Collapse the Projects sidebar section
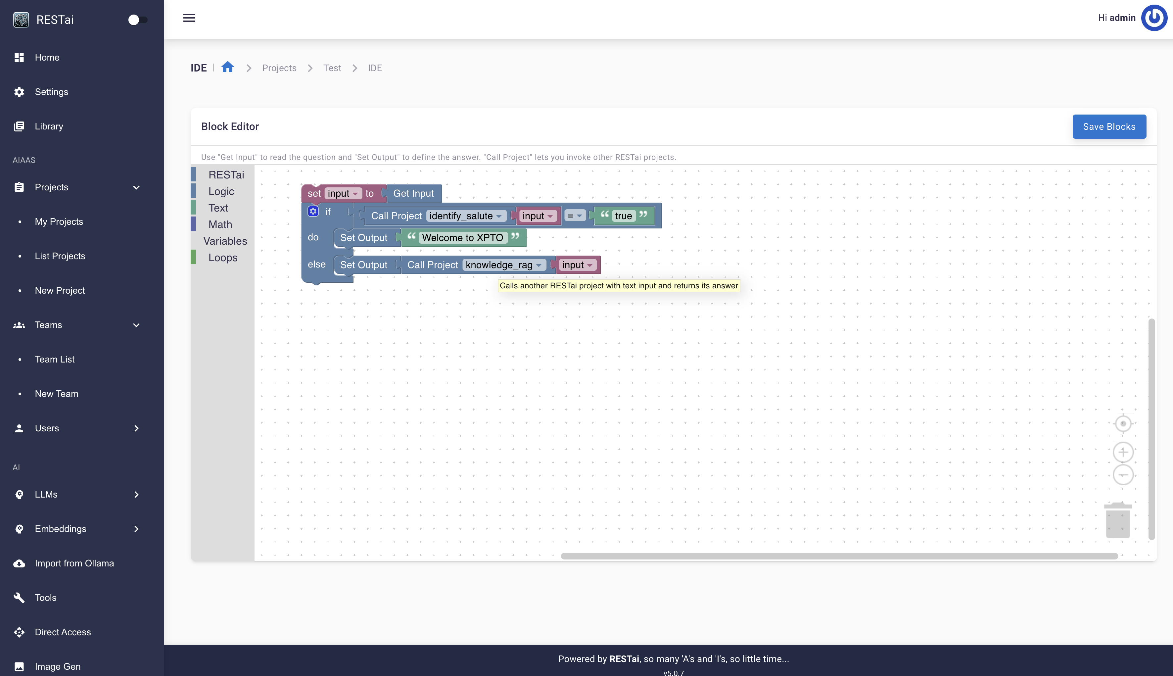The height and width of the screenshot is (676, 1173). pos(136,187)
